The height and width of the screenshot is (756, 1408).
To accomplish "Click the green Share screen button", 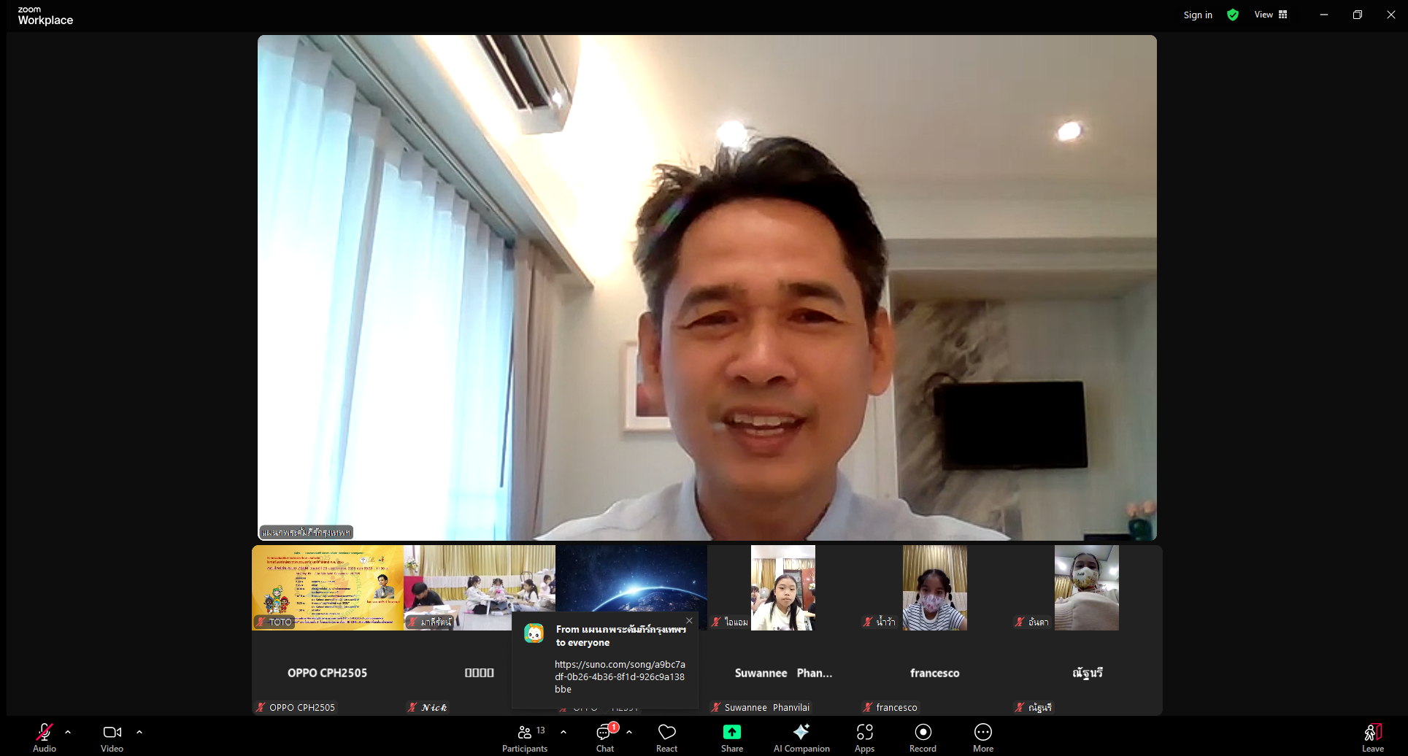I will click(x=732, y=737).
